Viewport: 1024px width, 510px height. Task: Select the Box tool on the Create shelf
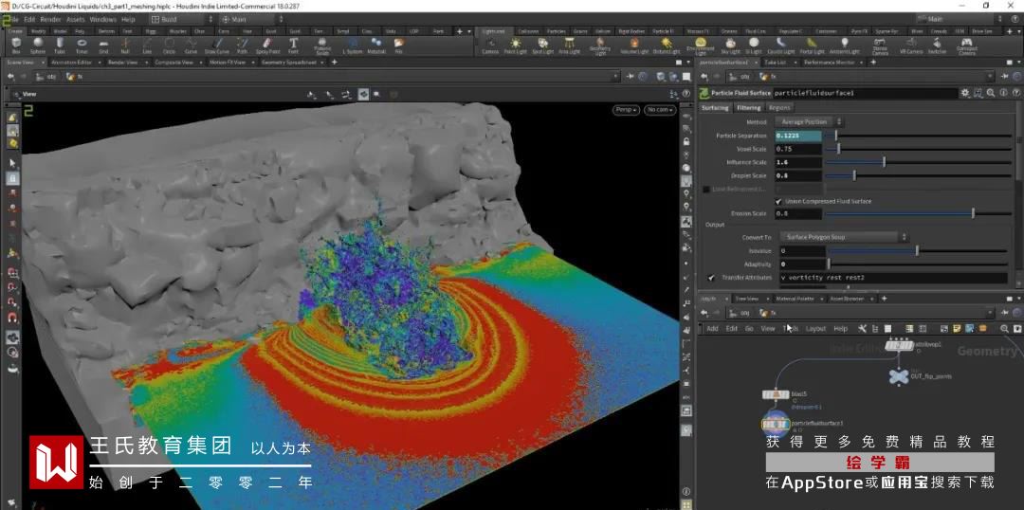click(x=16, y=46)
